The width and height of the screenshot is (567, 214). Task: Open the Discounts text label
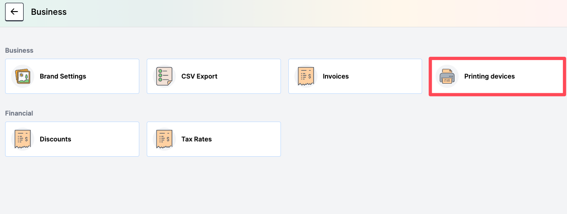56,139
